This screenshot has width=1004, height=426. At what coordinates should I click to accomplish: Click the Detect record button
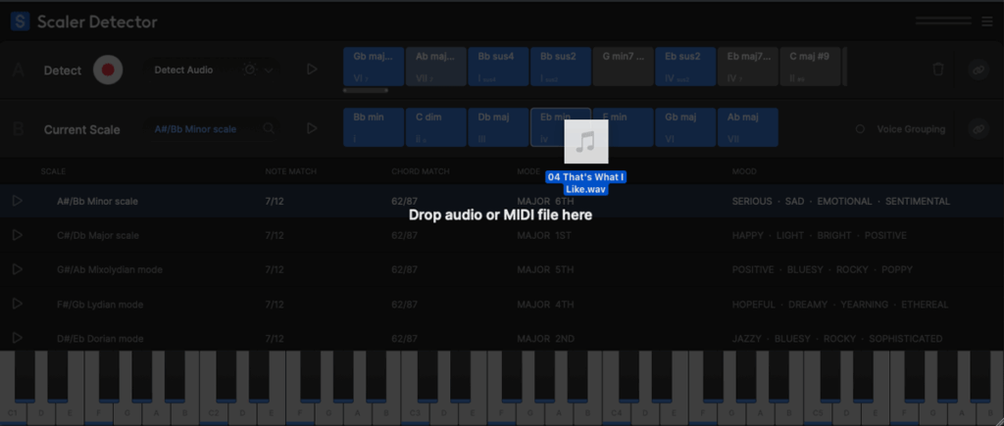(108, 70)
